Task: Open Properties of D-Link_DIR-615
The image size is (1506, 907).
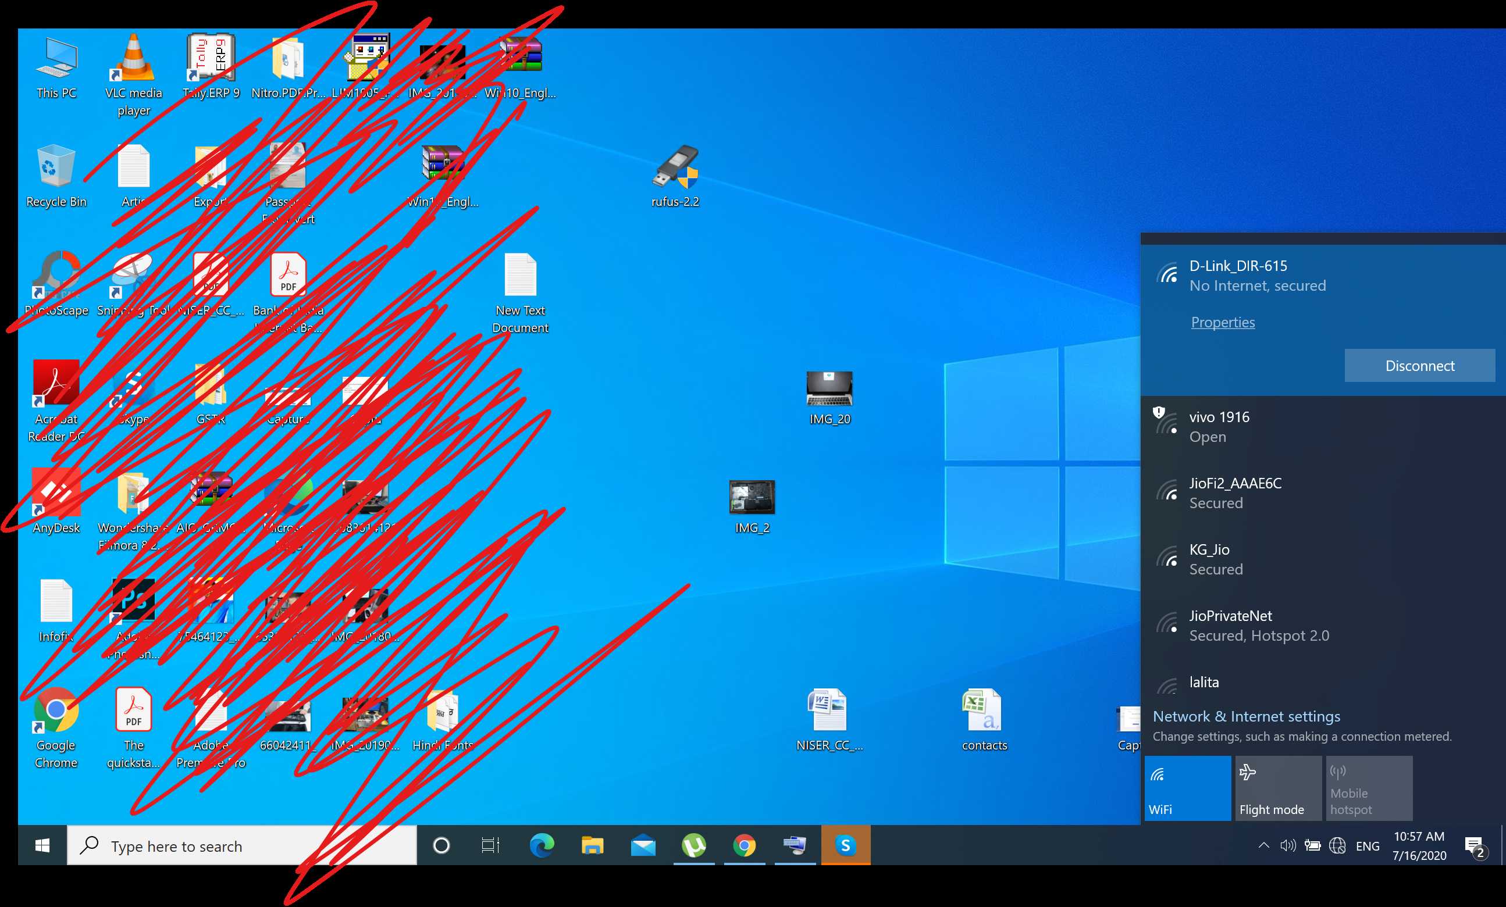Action: tap(1222, 322)
